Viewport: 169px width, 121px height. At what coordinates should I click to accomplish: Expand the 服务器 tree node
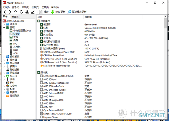click(4, 60)
